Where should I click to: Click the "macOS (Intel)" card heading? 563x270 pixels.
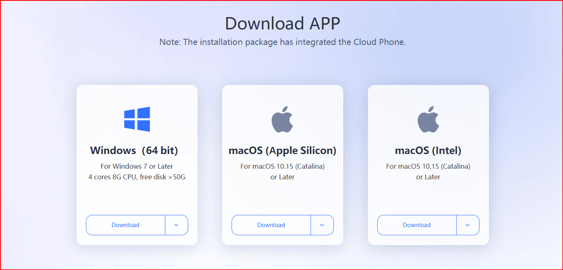428,150
